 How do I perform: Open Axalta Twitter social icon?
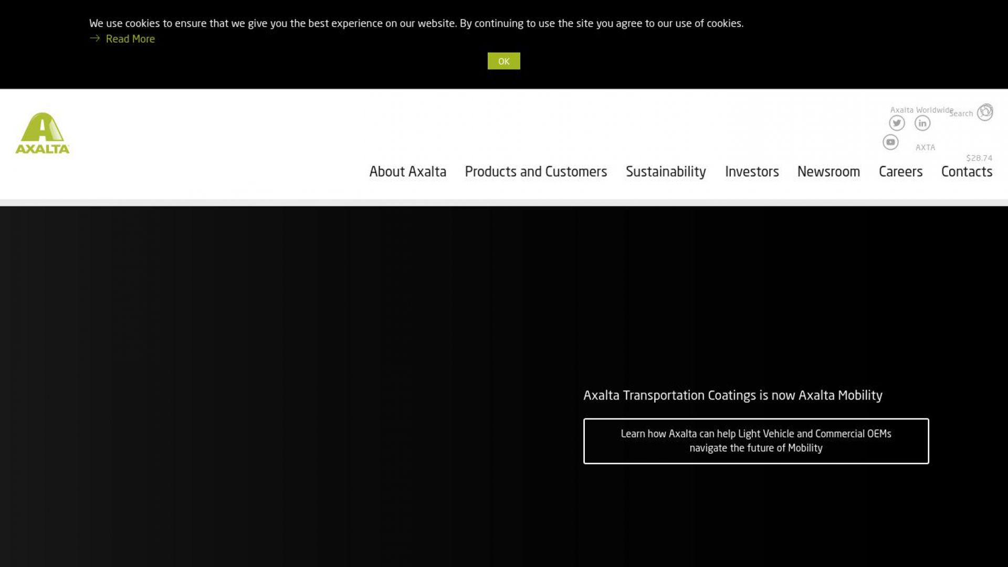tap(897, 122)
